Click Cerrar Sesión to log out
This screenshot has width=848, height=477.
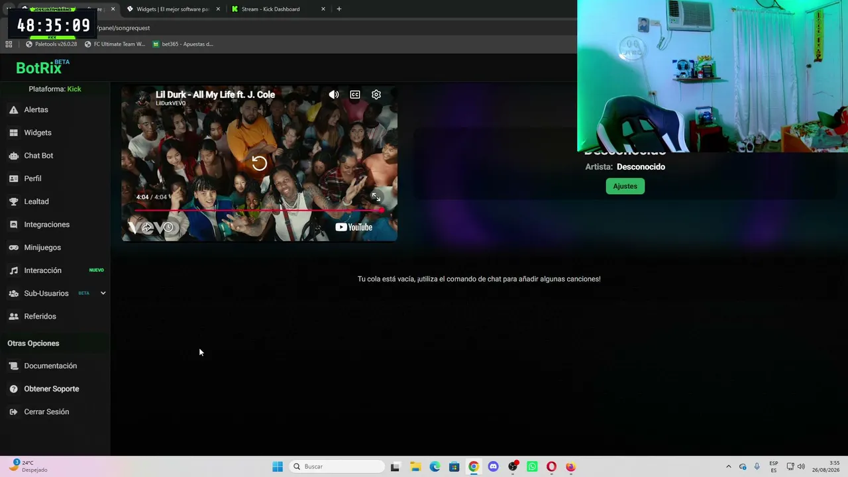(x=46, y=412)
